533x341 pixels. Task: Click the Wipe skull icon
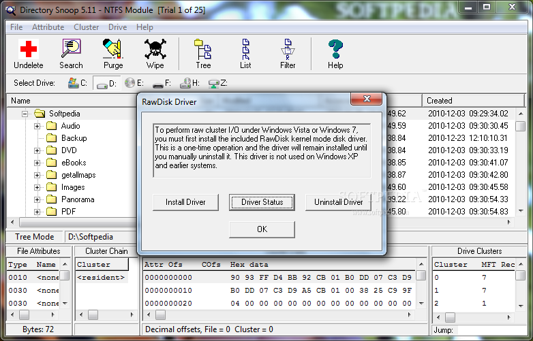pos(155,49)
